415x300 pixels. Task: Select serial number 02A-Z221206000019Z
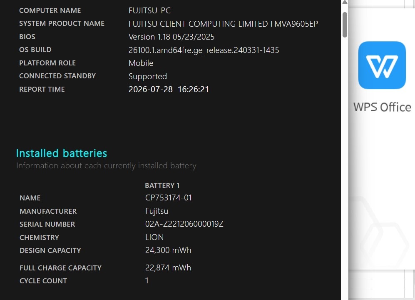(184, 224)
